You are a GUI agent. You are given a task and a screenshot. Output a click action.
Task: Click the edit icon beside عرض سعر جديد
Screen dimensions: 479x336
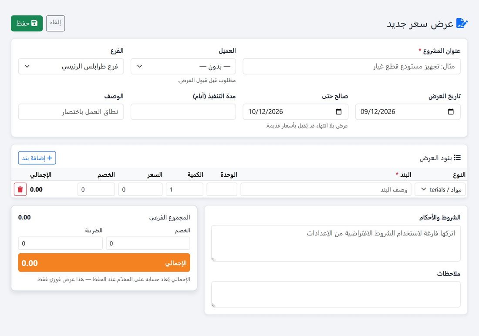click(462, 23)
